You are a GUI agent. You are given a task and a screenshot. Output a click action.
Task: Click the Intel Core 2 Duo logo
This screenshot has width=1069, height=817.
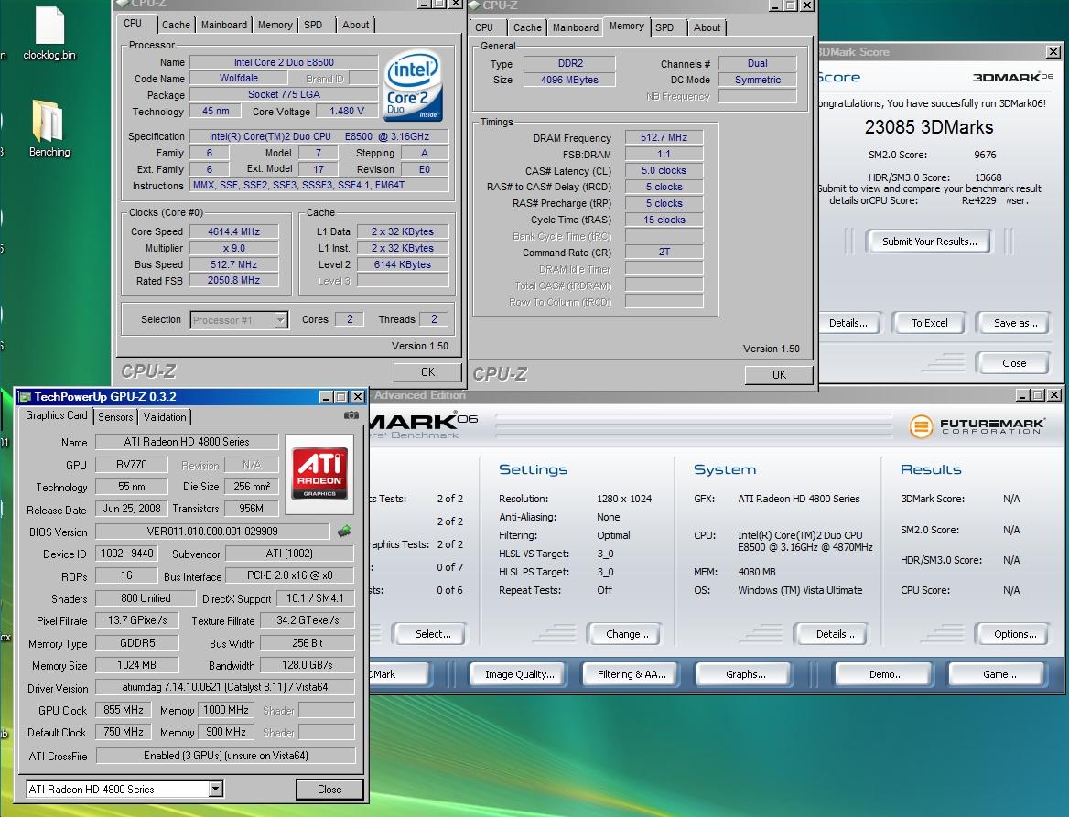point(413,85)
